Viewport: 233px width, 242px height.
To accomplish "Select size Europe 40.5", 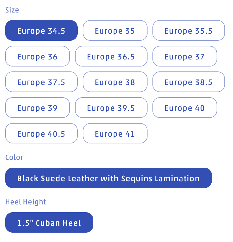I will tap(41, 134).
